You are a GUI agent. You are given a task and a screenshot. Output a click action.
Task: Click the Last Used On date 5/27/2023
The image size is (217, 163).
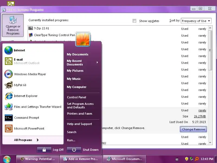[x=199, y=122]
